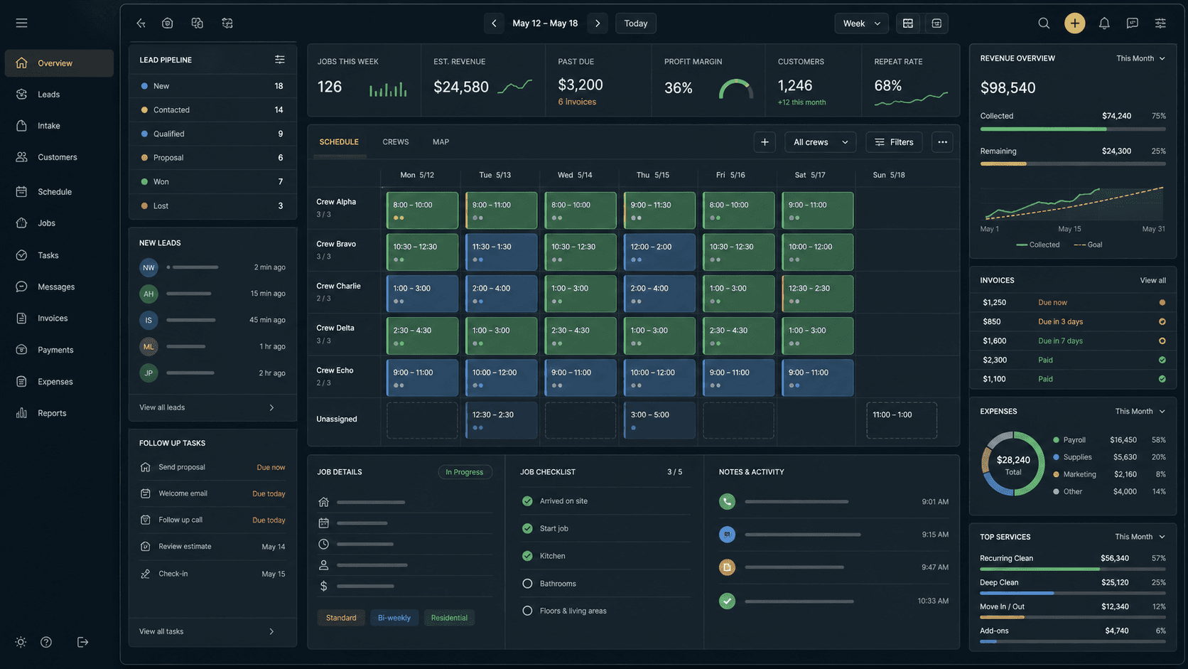Change Top Services This Month dropdown

point(1140,537)
